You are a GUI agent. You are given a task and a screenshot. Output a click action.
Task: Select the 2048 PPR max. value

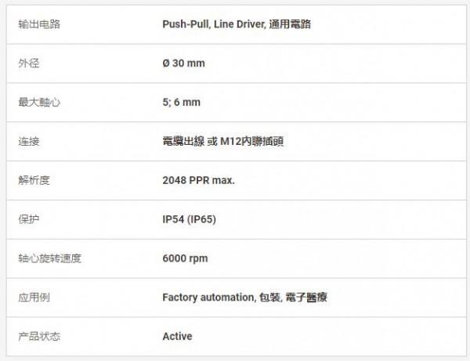point(198,181)
